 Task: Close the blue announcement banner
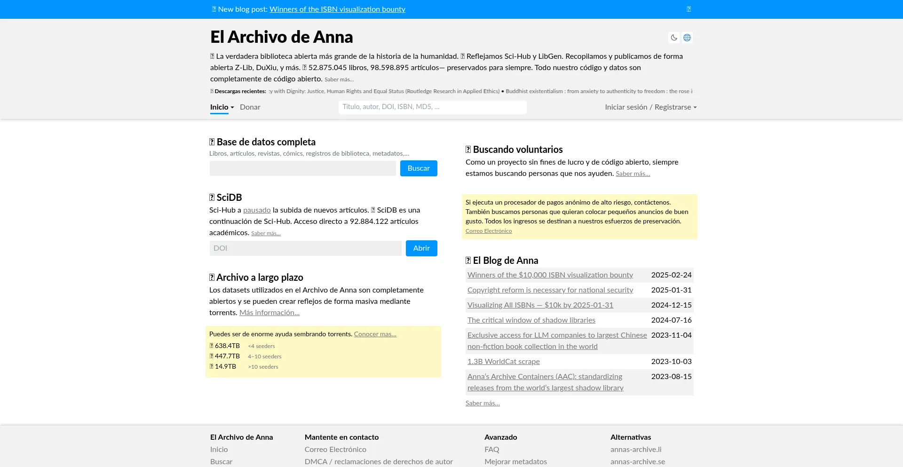coord(689,9)
